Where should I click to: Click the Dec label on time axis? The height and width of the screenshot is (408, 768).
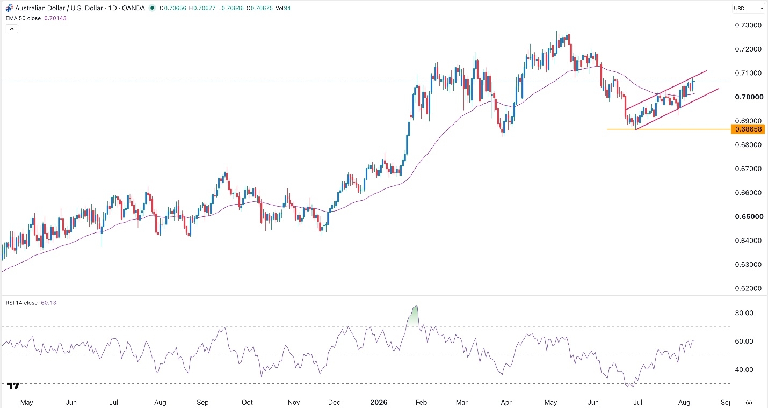(x=334, y=402)
